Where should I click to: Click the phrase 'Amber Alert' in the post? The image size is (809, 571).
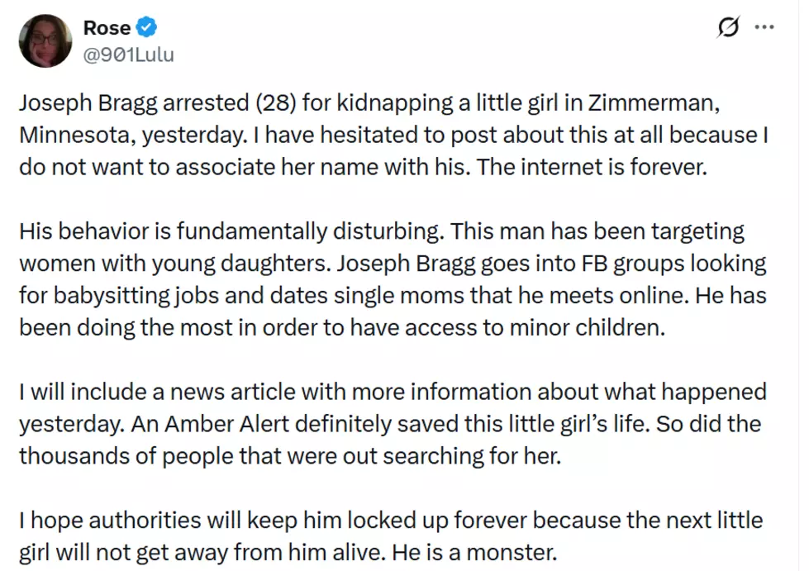click(x=227, y=424)
